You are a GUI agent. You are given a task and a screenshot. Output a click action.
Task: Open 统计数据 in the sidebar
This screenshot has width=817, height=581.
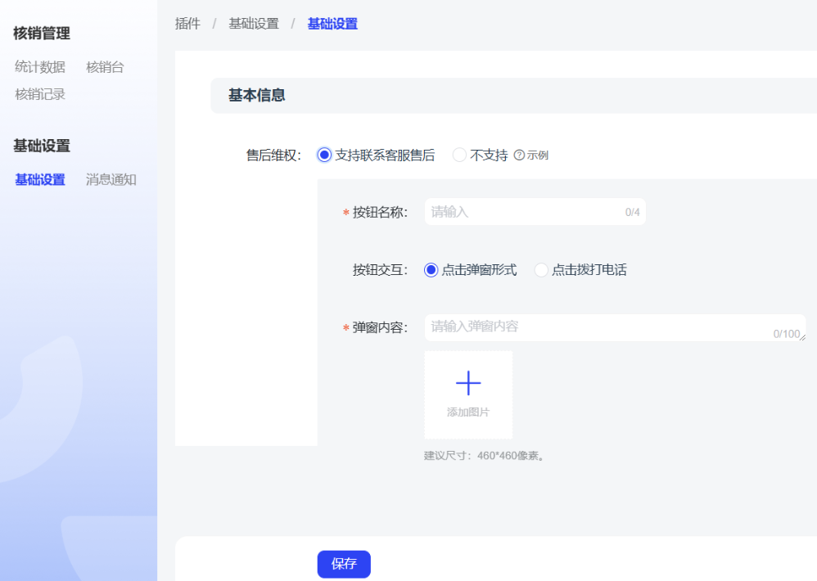coord(40,67)
